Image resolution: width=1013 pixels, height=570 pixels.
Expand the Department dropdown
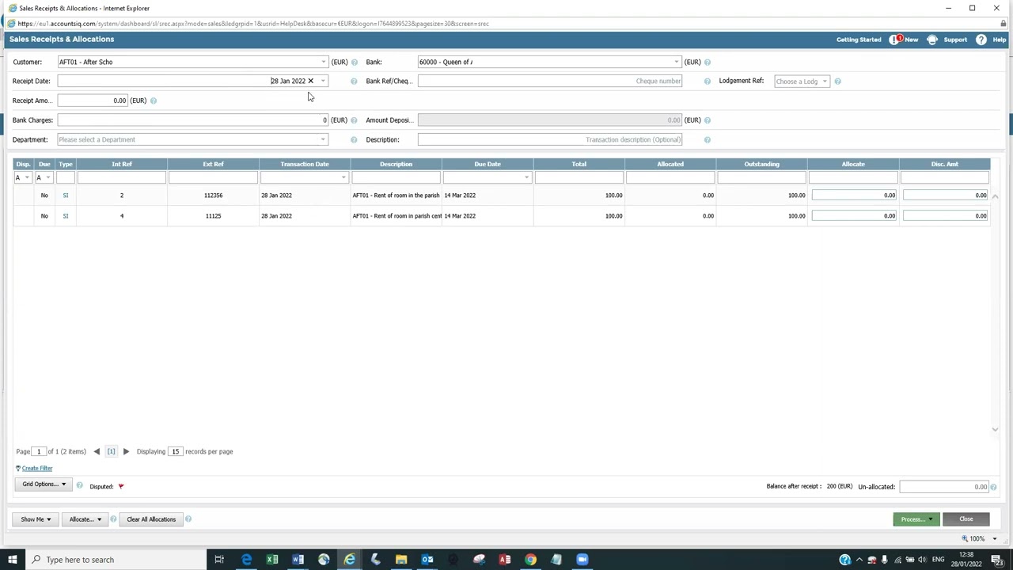[323, 139]
